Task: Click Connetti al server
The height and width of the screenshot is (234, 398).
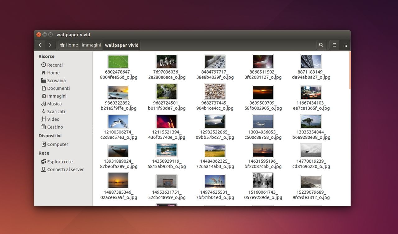Action: click(65, 169)
